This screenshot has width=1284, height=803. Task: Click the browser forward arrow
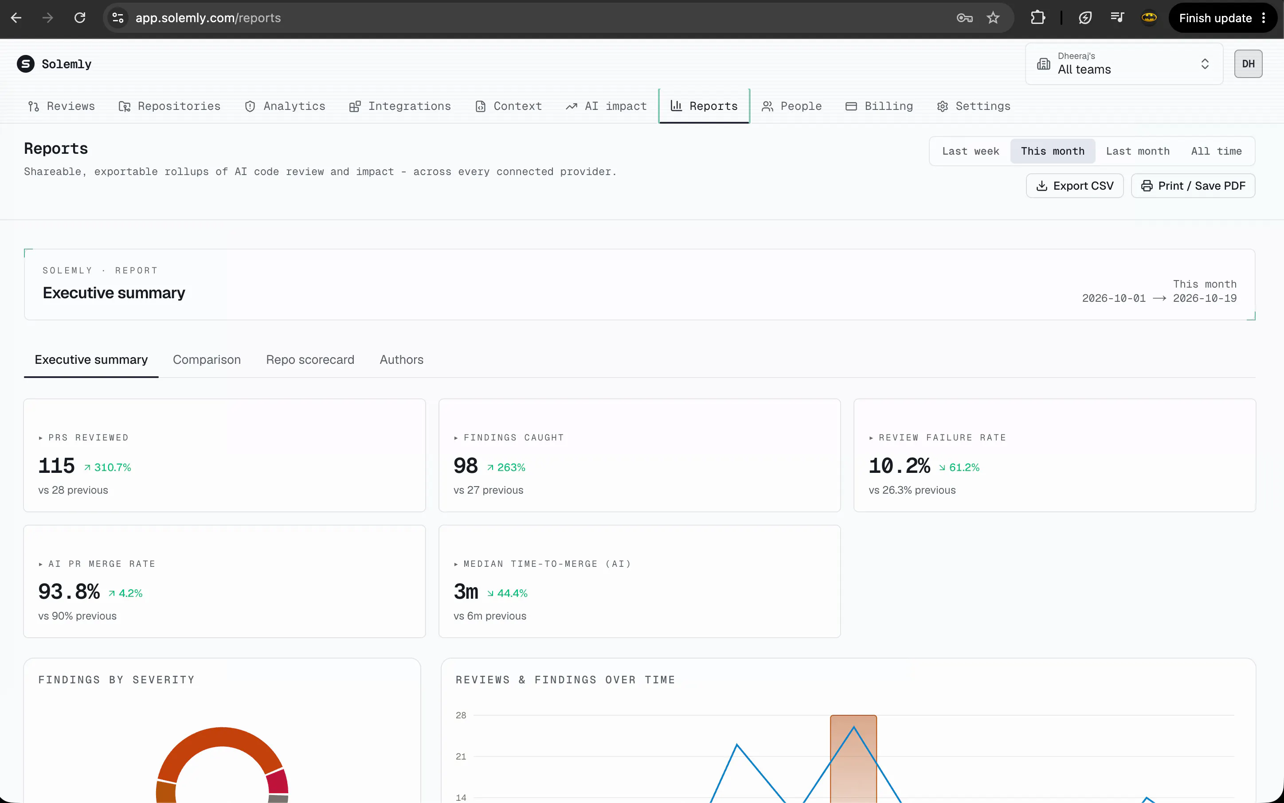click(x=48, y=18)
